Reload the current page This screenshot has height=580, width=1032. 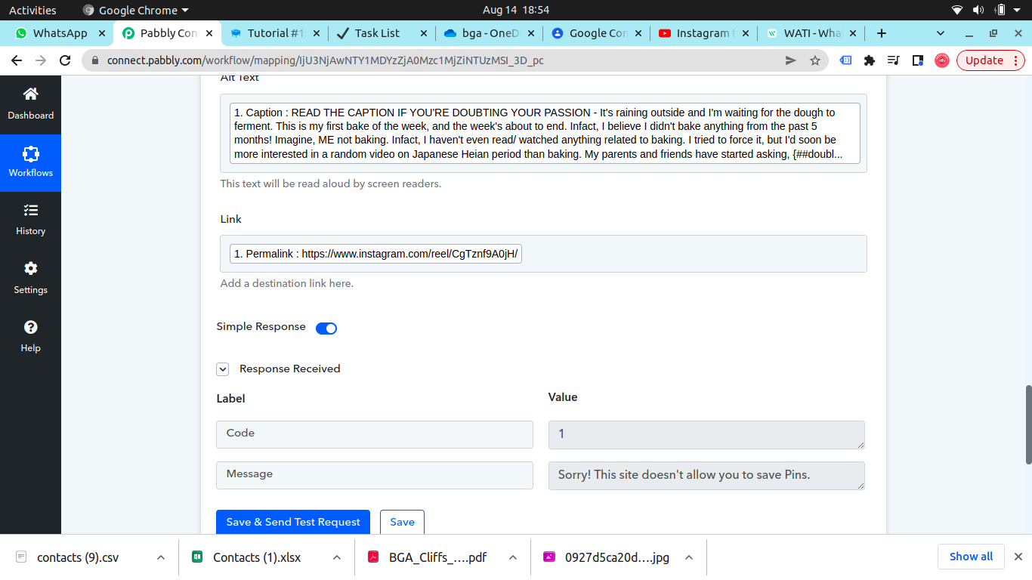click(65, 60)
